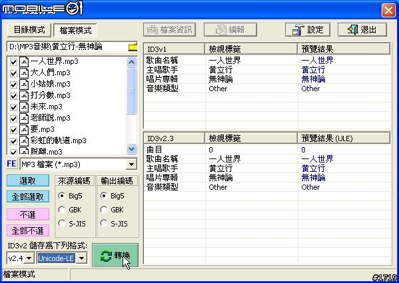Viewport: 399px width, 283px height.
Task: Click file icon of 一人世界.mp3
Action: pos(24,62)
